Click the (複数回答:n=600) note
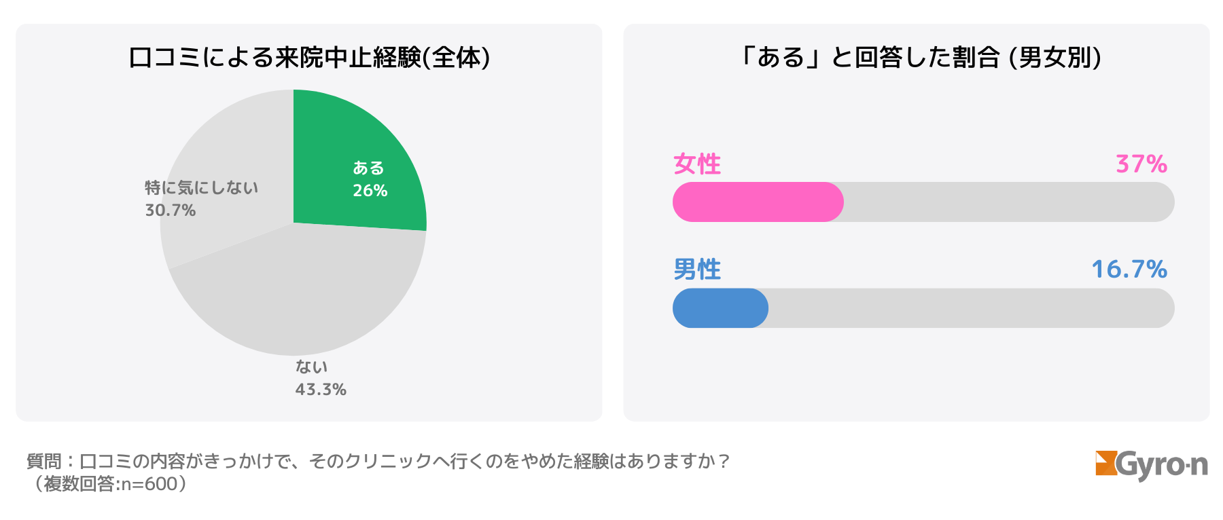 tap(109, 484)
